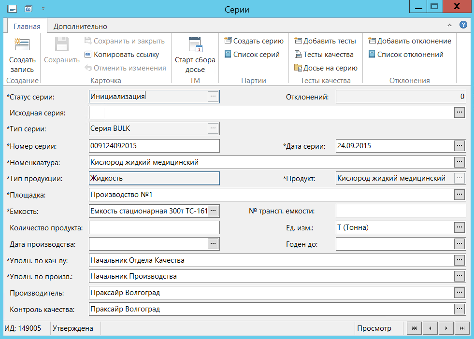The image size is (474, 339).
Task: Click the Тип продукции field
Action: pos(154,178)
